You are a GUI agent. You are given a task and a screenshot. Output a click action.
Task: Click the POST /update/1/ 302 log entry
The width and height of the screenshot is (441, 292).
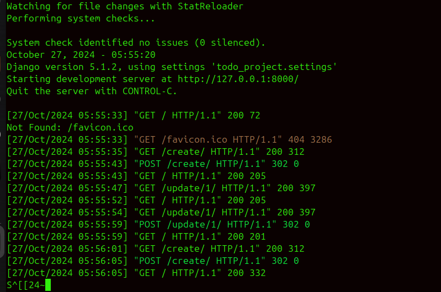point(158,224)
